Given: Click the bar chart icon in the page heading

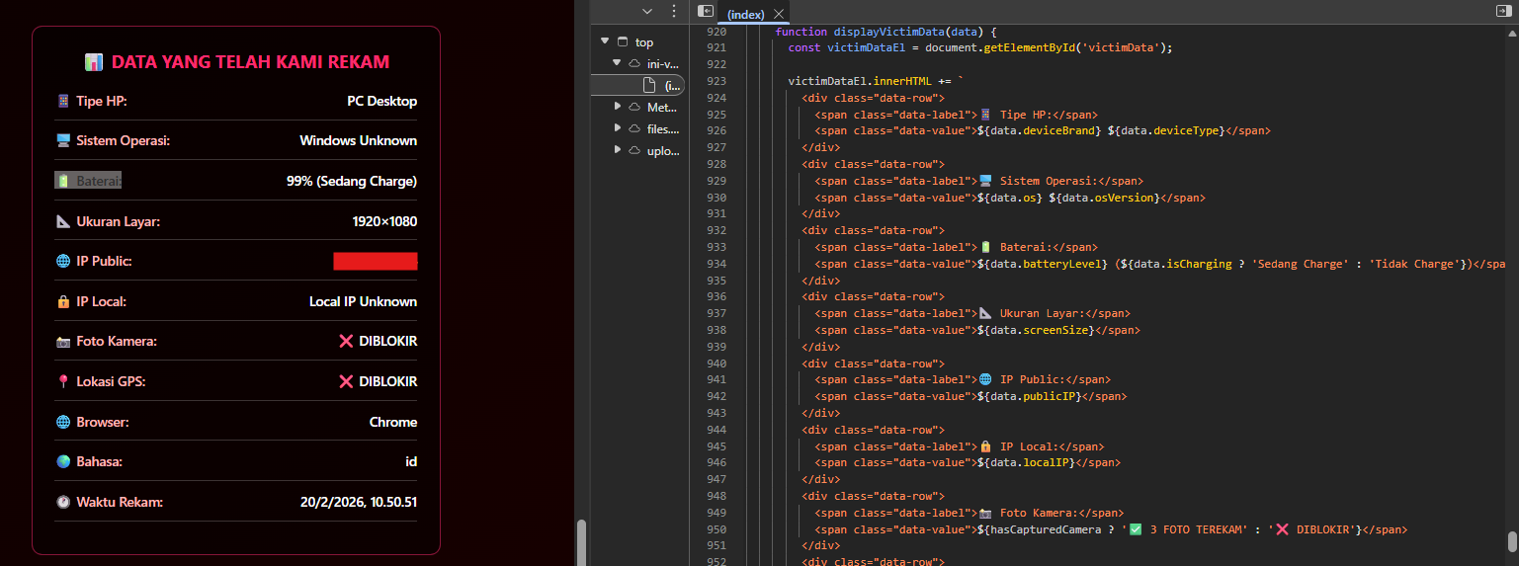Looking at the screenshot, I should tap(94, 62).
